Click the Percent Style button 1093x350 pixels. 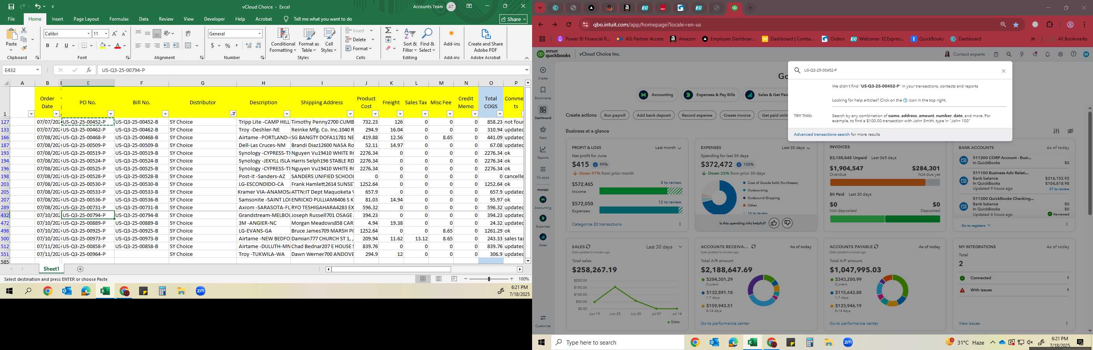(228, 46)
